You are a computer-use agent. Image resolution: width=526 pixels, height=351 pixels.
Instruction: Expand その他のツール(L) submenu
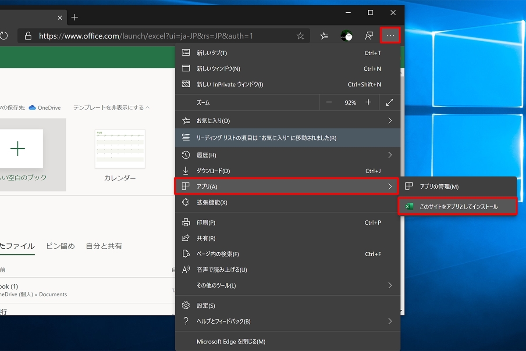tap(288, 286)
